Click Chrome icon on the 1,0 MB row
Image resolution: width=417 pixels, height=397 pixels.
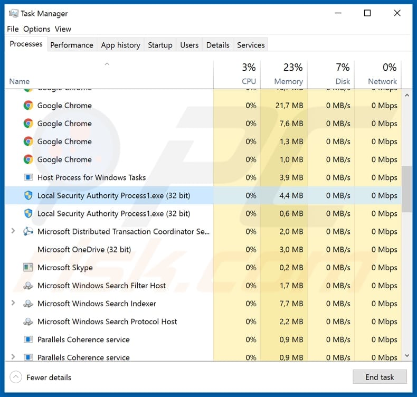[28, 159]
